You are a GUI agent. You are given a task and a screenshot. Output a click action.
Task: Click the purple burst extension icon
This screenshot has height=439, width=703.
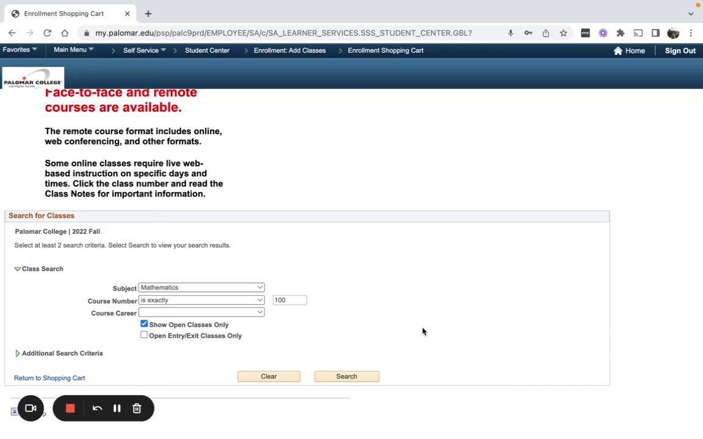click(x=603, y=33)
